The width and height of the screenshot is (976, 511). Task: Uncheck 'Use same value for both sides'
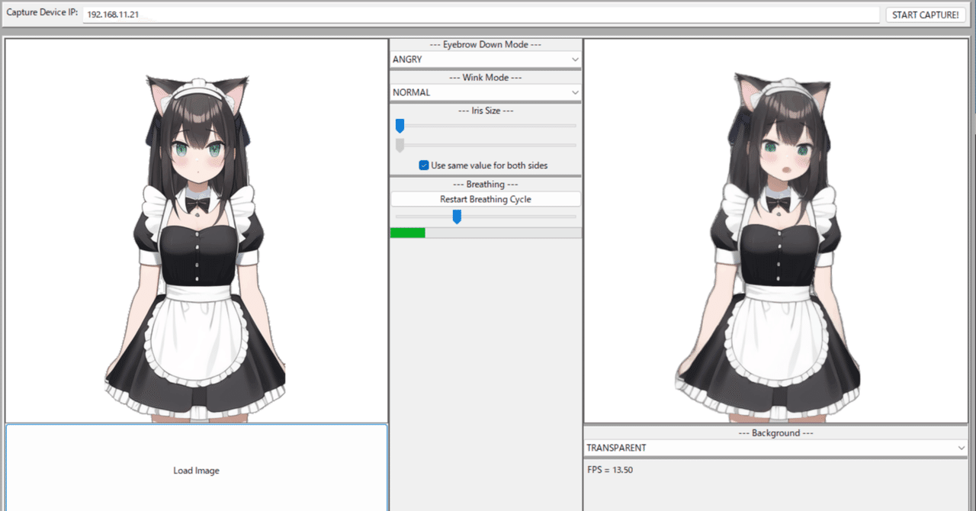pyautogui.click(x=424, y=165)
